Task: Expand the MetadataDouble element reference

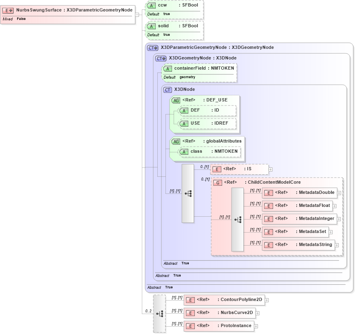Action: point(339,193)
